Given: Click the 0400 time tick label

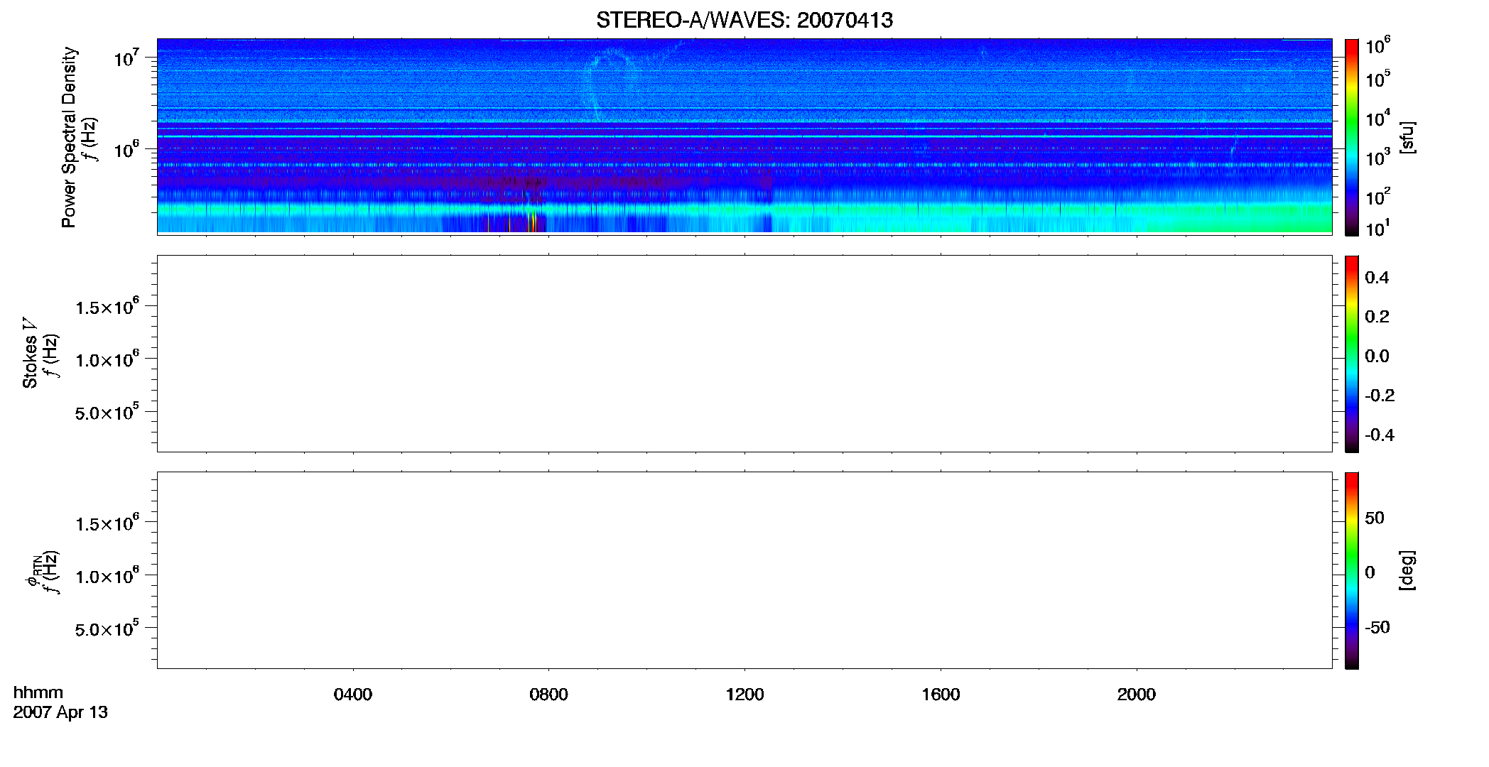Looking at the screenshot, I should pos(353,694).
